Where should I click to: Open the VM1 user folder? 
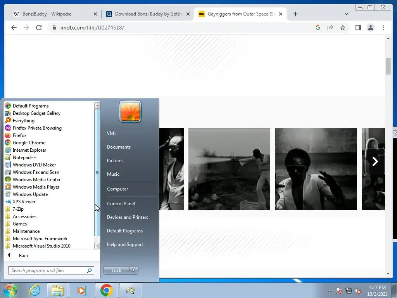111,133
